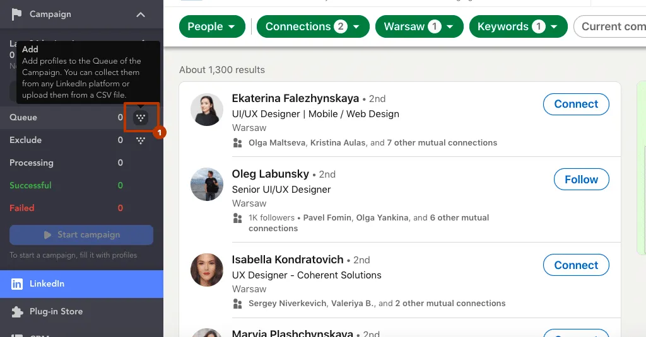This screenshot has height=337, width=646.
Task: Open the Plug-in Store
Action: [x=81, y=311]
